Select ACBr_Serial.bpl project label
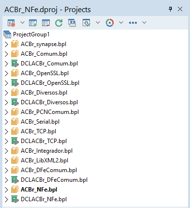Image resolution: width=190 pixels, height=208 pixels. click(40, 122)
